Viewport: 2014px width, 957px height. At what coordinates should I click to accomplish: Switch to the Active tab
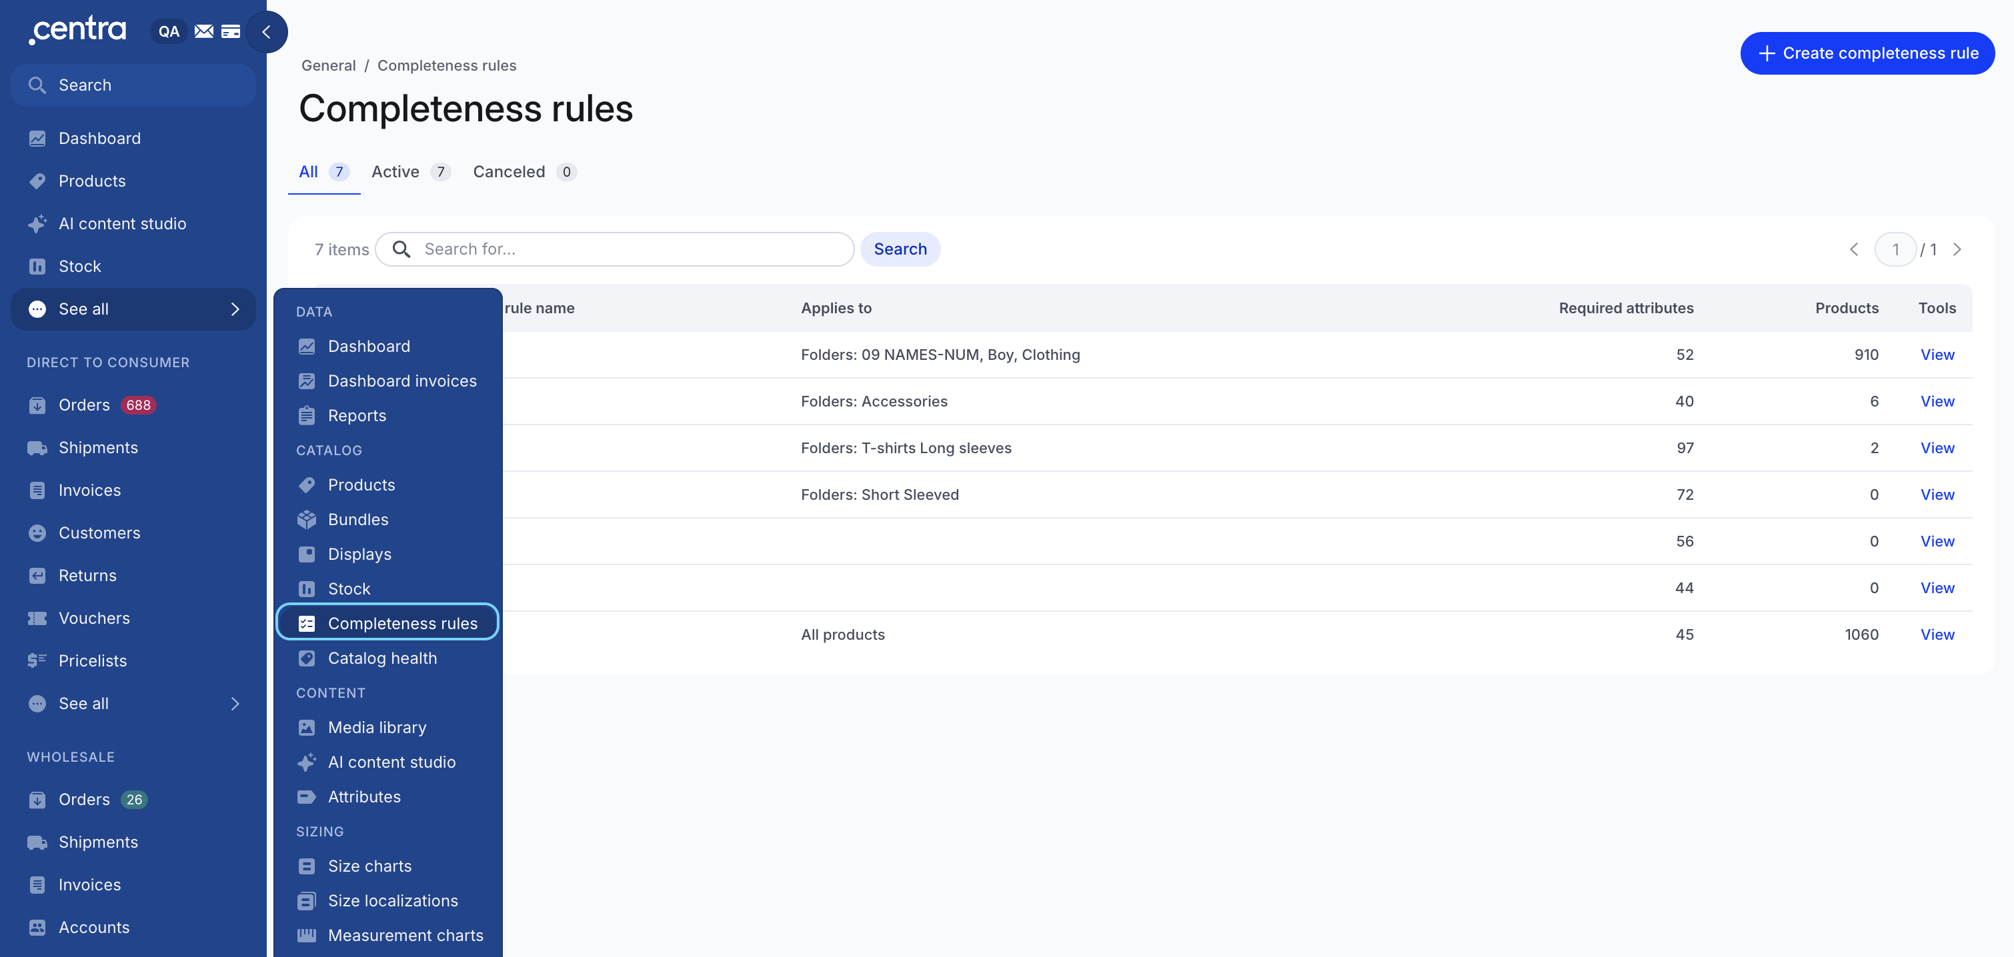(x=410, y=172)
